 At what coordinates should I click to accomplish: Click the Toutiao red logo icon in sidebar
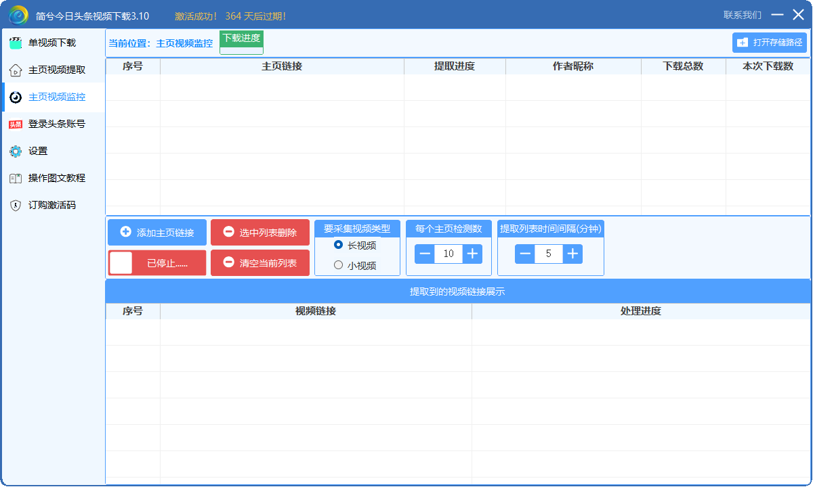coord(16,124)
